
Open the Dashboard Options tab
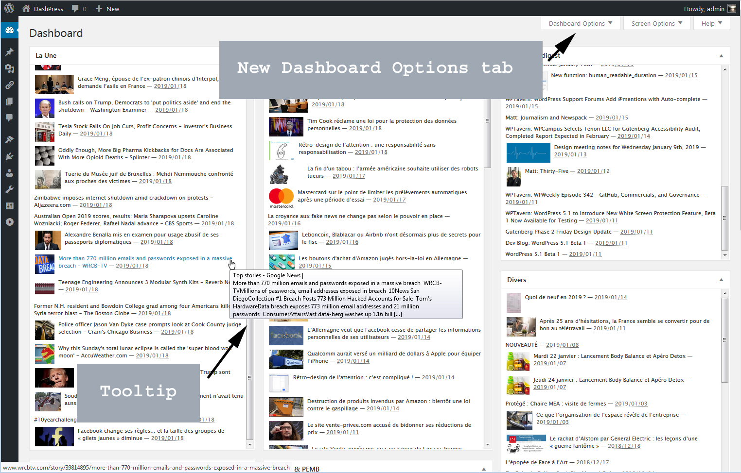click(x=581, y=23)
